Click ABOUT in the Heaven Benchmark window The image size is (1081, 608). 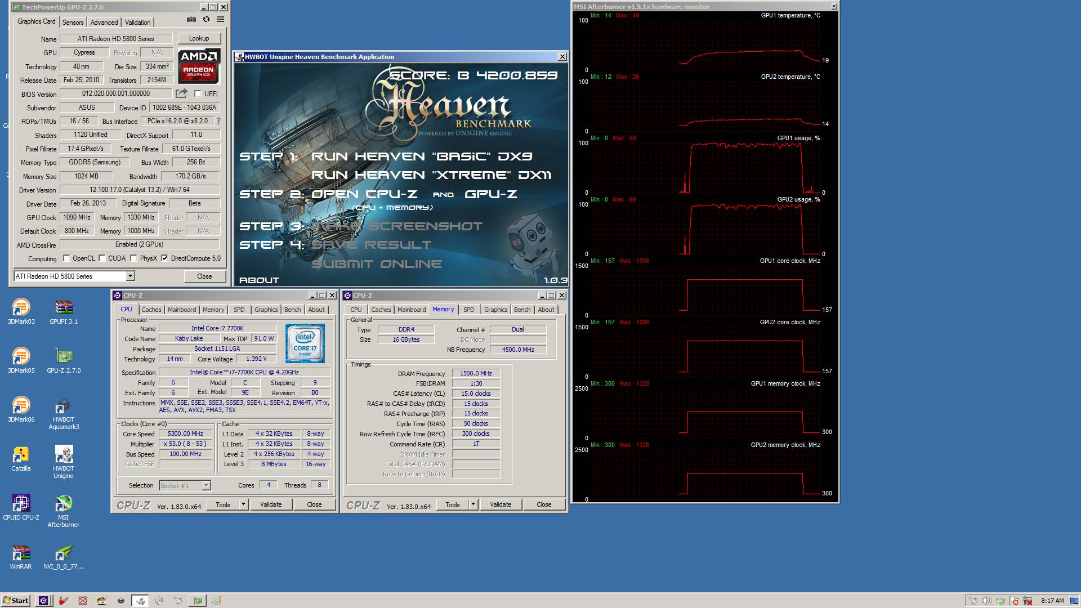coord(259,280)
